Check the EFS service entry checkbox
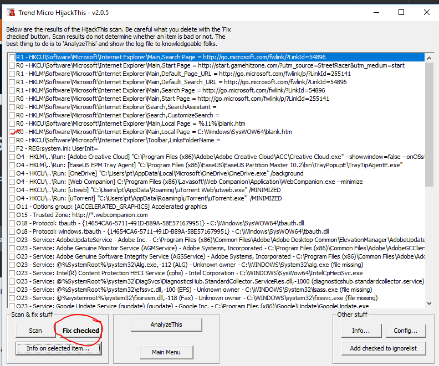Image resolution: width=439 pixels, height=366 pixels. pos(12,290)
